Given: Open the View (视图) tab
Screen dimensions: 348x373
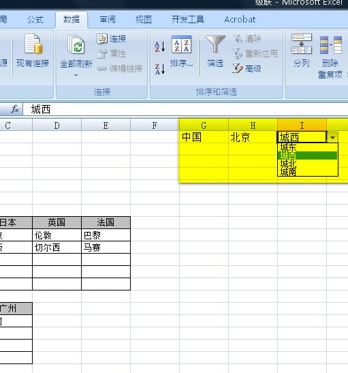Looking at the screenshot, I should (x=144, y=20).
